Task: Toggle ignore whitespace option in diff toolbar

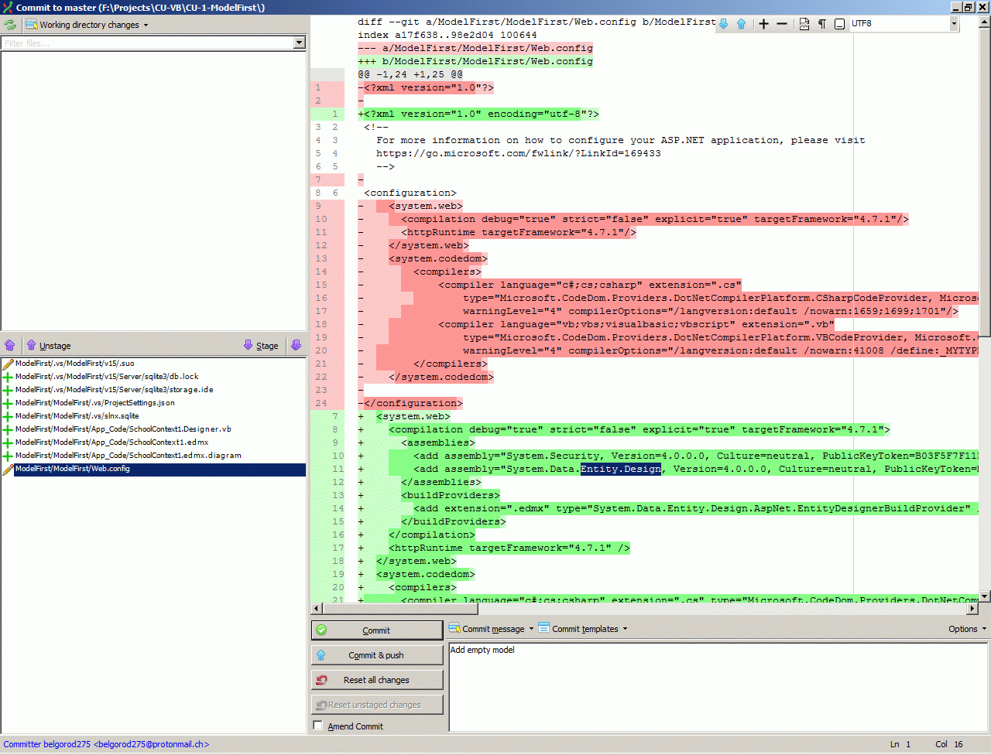Action: 840,24
